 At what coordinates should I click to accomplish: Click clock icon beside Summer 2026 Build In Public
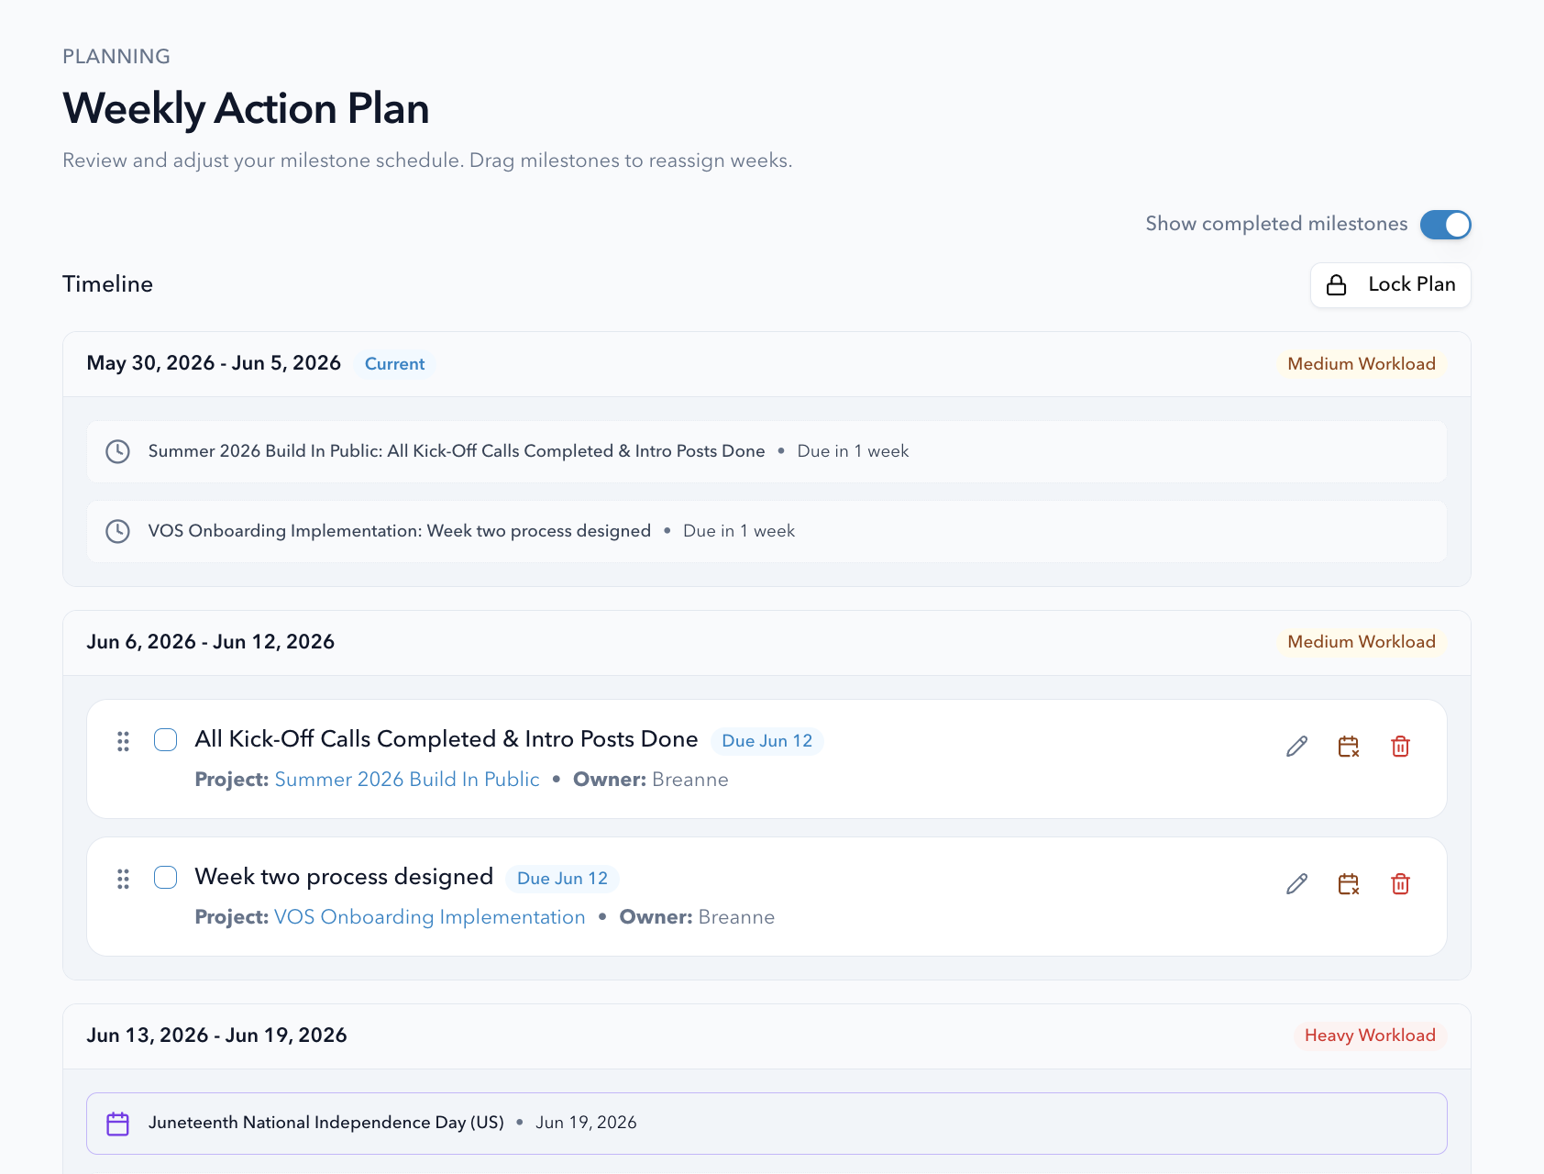click(117, 451)
